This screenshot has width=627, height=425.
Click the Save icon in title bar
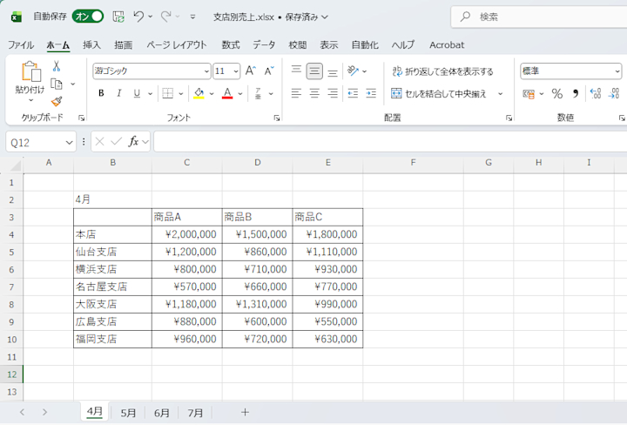(118, 17)
